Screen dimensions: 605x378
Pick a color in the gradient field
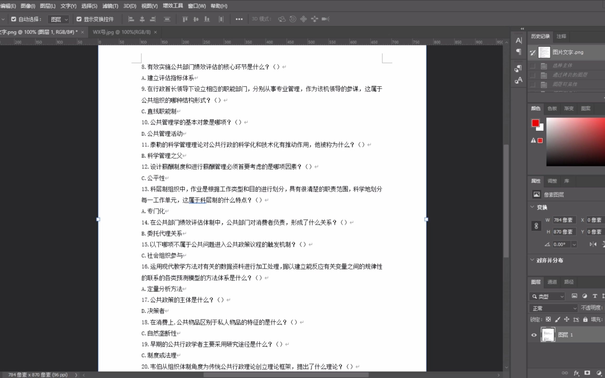[576, 142]
